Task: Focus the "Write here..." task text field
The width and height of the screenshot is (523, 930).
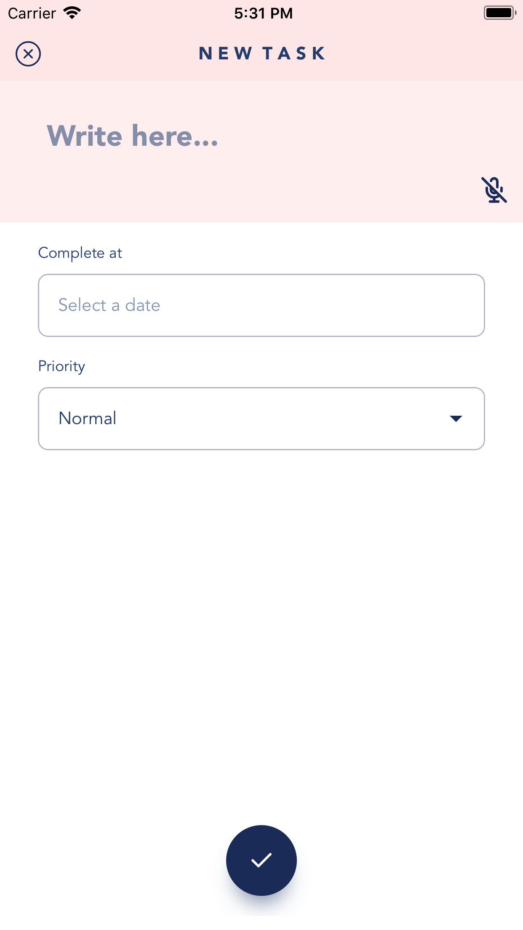Action: click(x=132, y=136)
